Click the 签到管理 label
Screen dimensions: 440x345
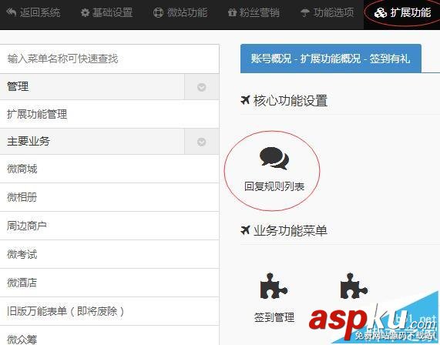tap(274, 317)
